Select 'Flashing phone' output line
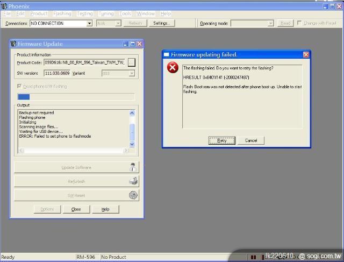 (x=32, y=117)
